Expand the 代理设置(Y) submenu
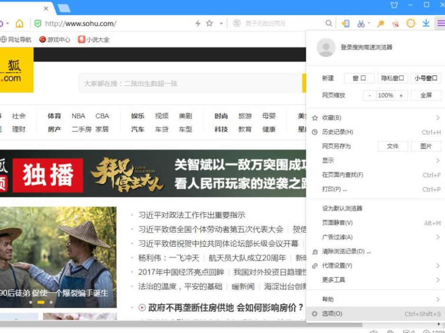Screen dimensions: 445x333 pyautogui.click(x=375, y=266)
